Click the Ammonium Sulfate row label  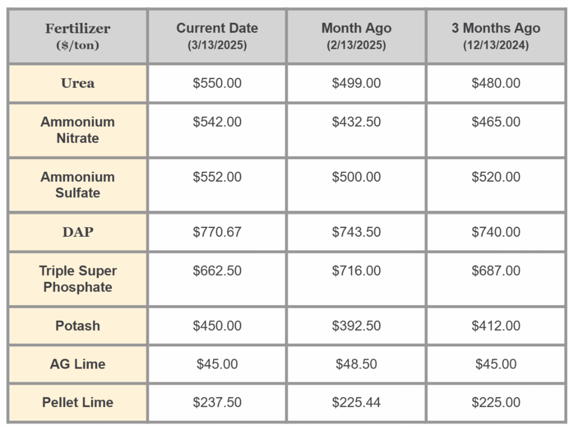tap(78, 185)
